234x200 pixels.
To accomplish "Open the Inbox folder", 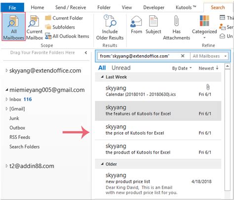I will point(15,99).
